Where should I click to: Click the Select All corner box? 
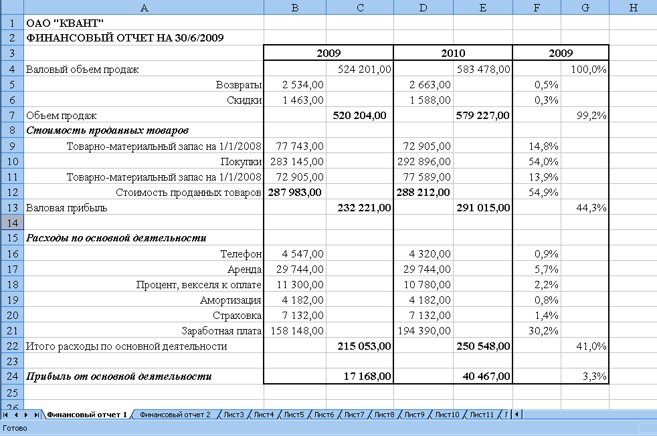point(12,7)
